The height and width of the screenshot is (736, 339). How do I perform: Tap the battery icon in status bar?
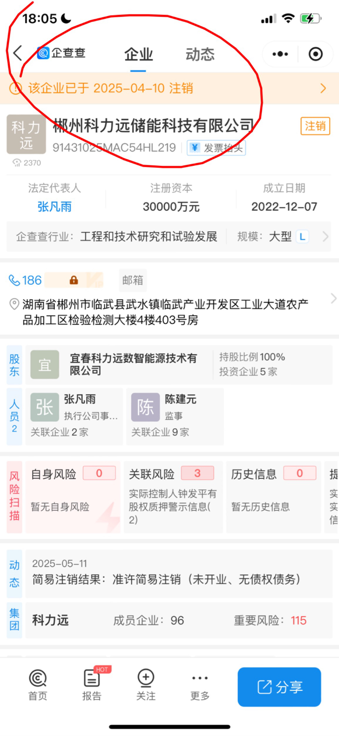pyautogui.click(x=311, y=19)
